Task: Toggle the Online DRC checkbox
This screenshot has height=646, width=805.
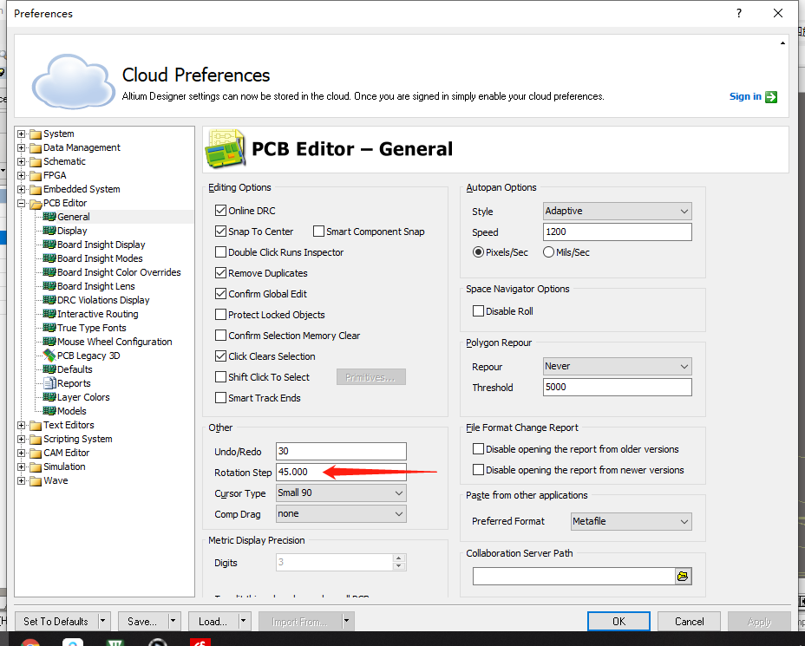Action: point(220,211)
